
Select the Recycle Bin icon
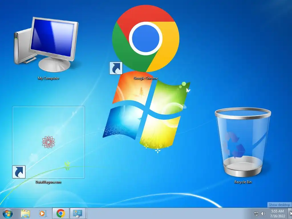tap(243, 142)
